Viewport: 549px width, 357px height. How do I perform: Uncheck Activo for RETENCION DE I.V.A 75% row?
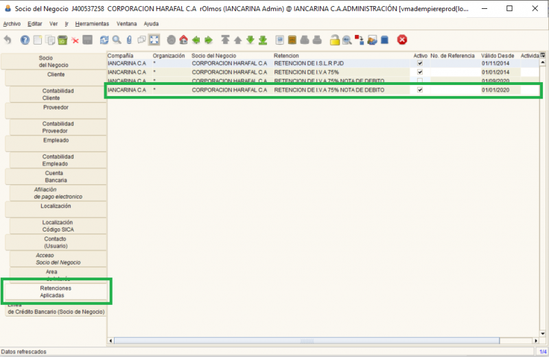click(419, 72)
